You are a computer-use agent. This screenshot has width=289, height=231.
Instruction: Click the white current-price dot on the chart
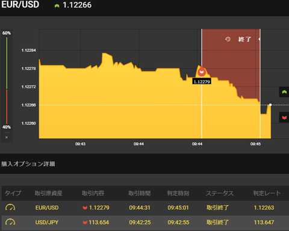coord(270,105)
